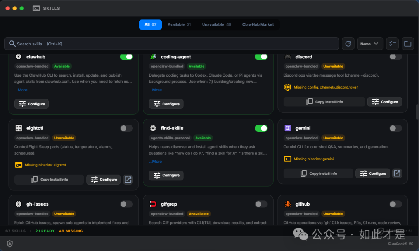Click agents-skills-personal tag on find-skills
Image resolution: width=419 pixels, height=251 pixels.
pyautogui.click(x=170, y=138)
